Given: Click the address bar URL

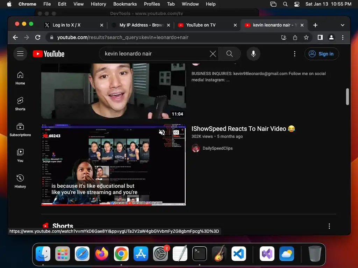Looking at the screenshot, I should tap(123, 37).
